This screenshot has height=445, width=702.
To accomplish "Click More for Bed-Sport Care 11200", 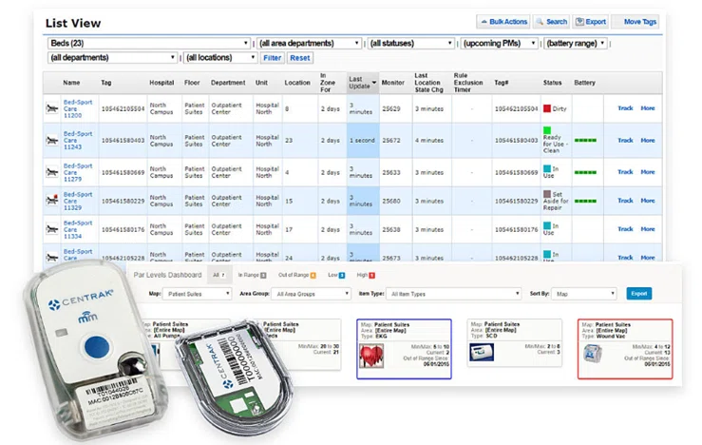I will [648, 108].
